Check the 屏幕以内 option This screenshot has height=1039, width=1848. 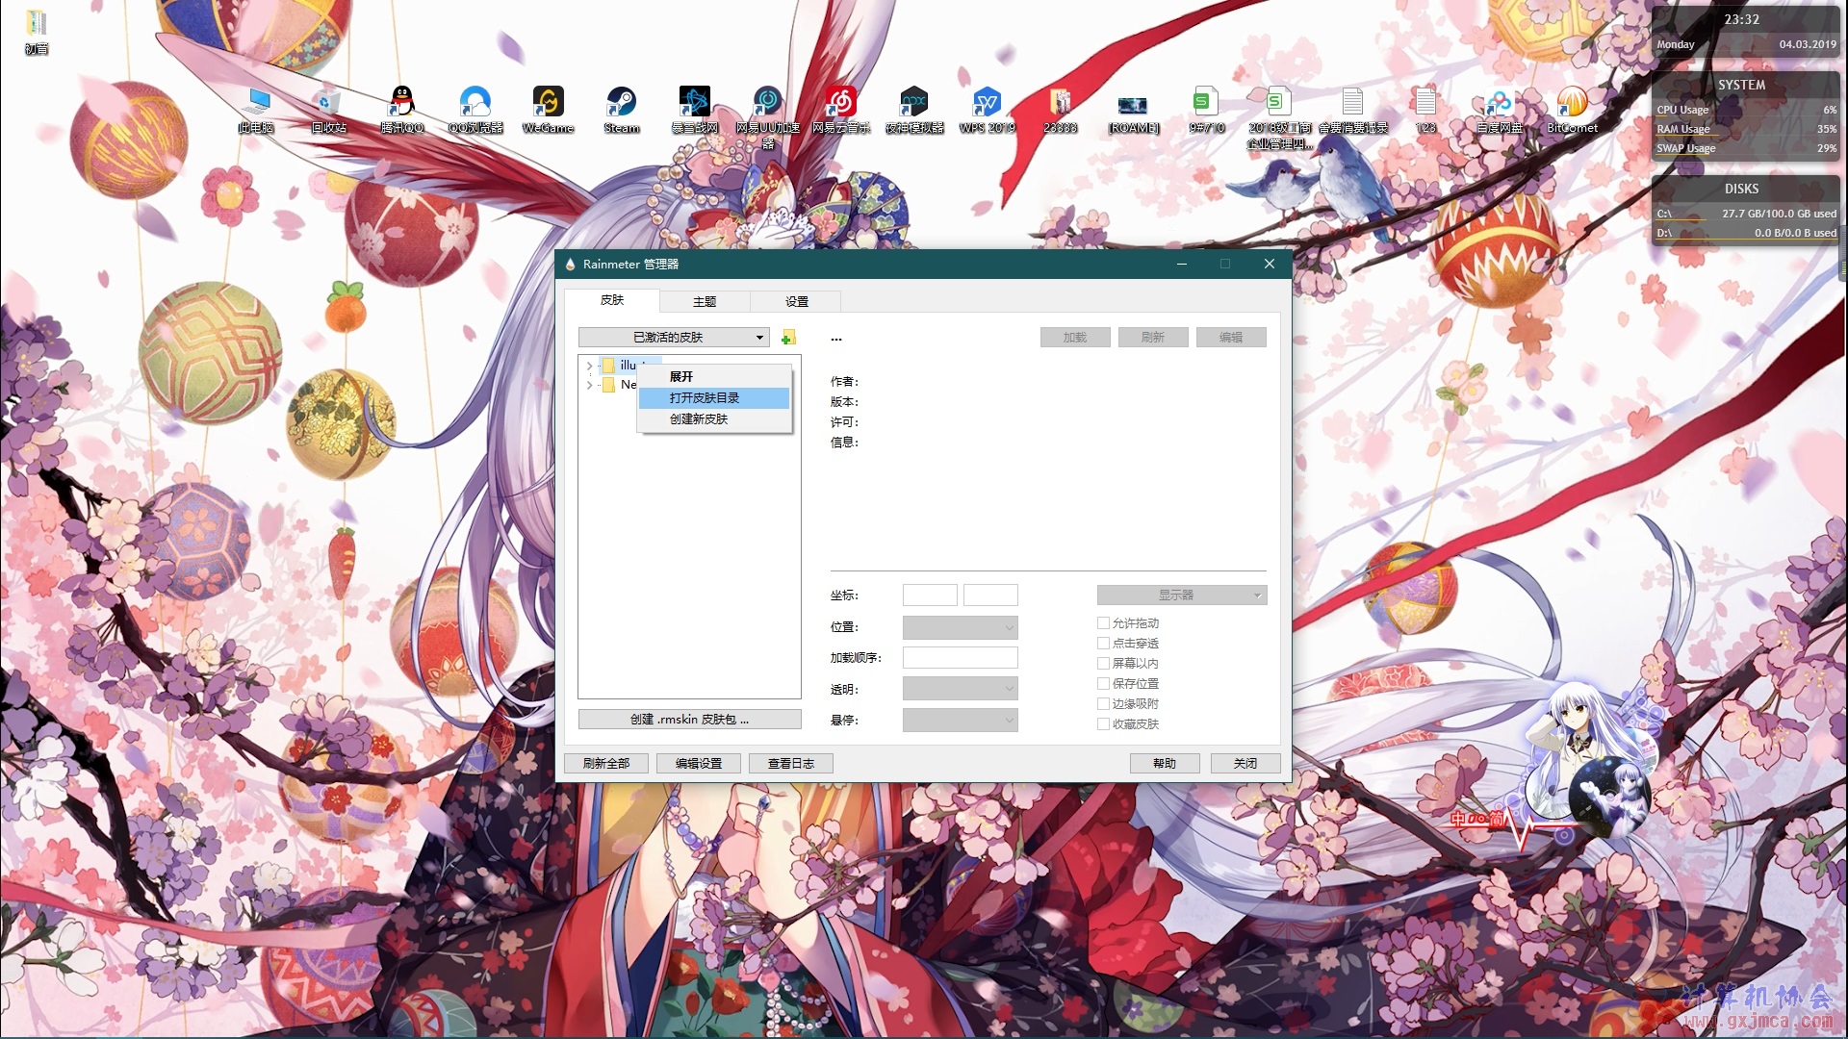[1103, 664]
